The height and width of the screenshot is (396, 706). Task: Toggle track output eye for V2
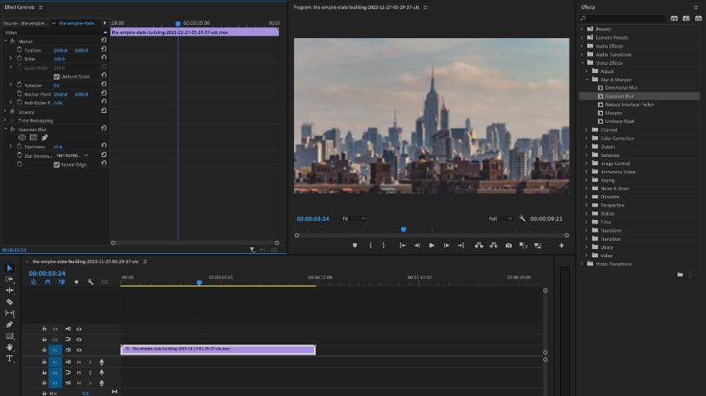79,340
